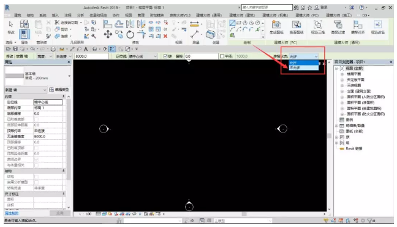Open the 高度 height/depth dropdown
The height and width of the screenshot is (227, 397).
click(45, 56)
